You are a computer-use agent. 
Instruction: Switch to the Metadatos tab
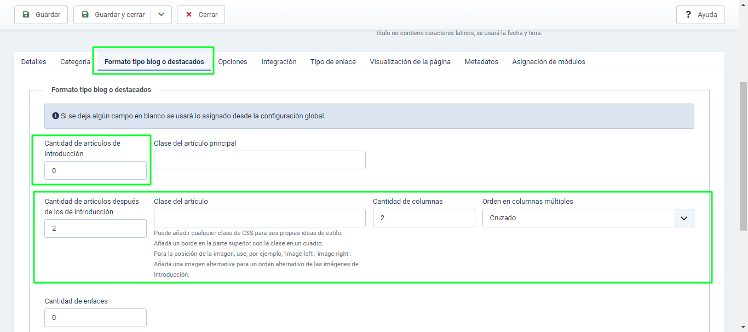(481, 62)
